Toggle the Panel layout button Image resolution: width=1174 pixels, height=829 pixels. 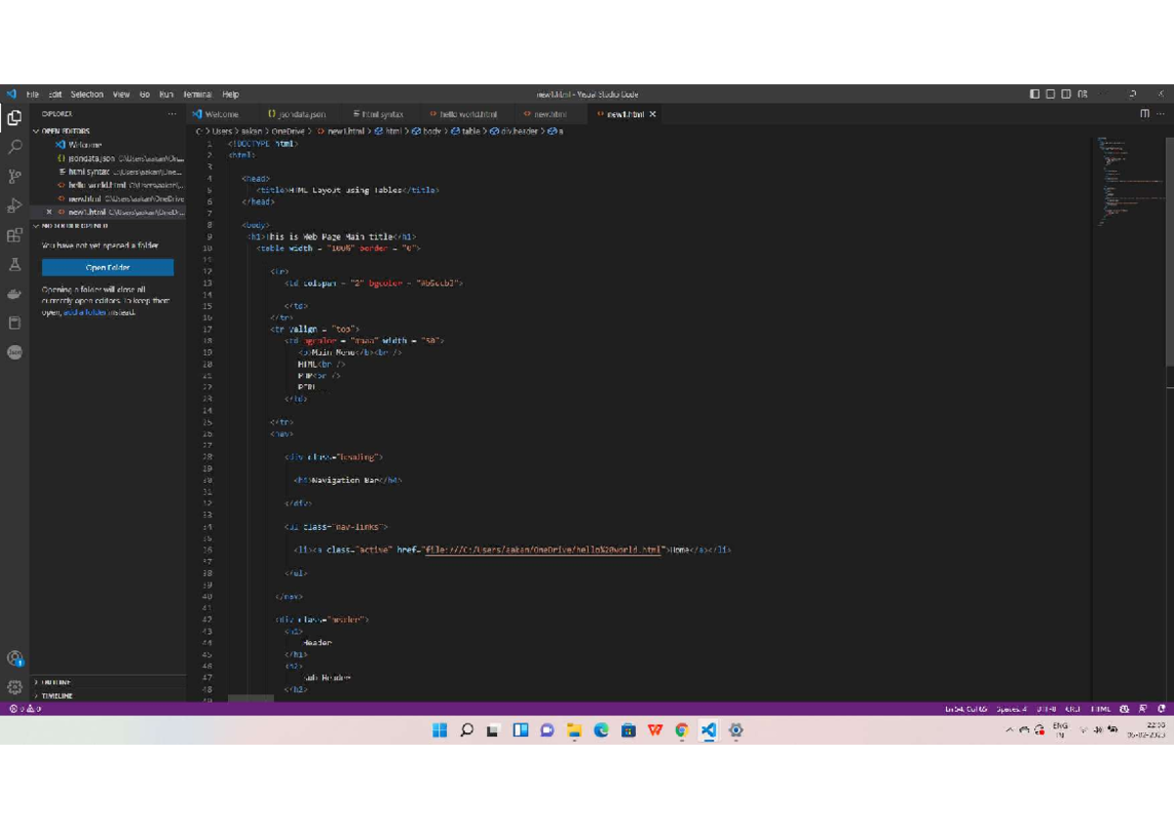[1051, 95]
